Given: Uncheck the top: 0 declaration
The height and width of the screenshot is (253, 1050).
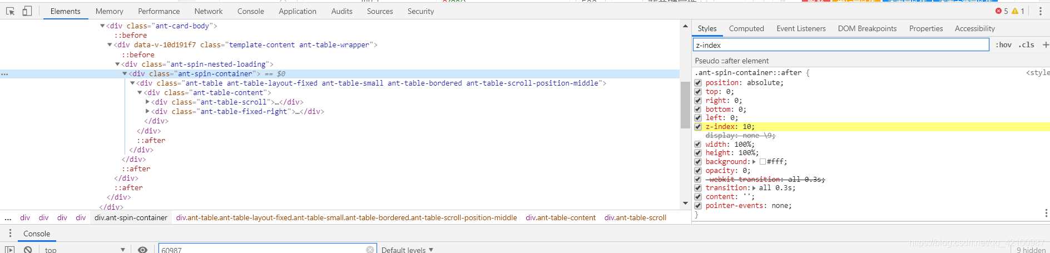Looking at the screenshot, I should pos(698,92).
